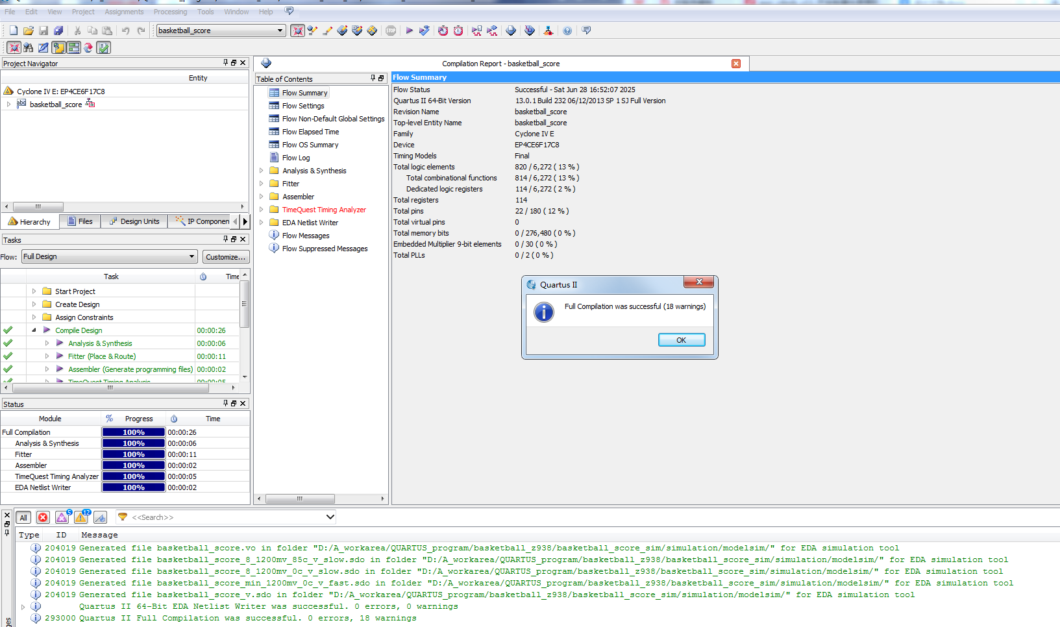The height and width of the screenshot is (627, 1060).
Task: Click the Customize... button
Action: (x=226, y=257)
